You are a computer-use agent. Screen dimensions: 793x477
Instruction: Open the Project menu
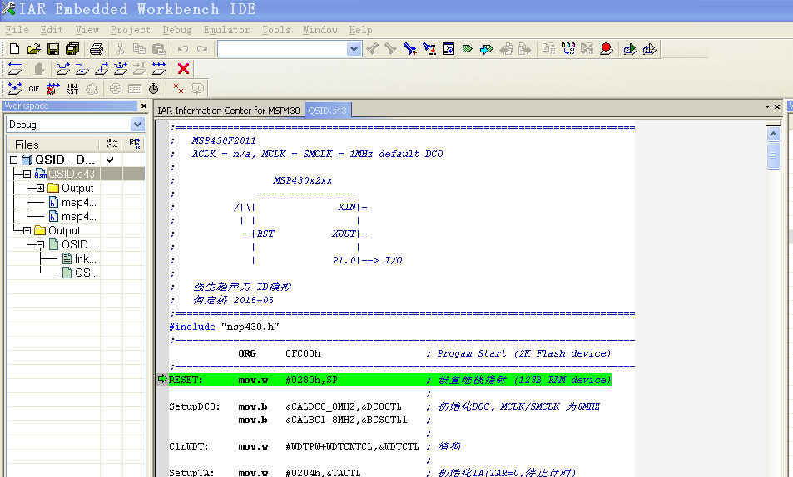130,30
